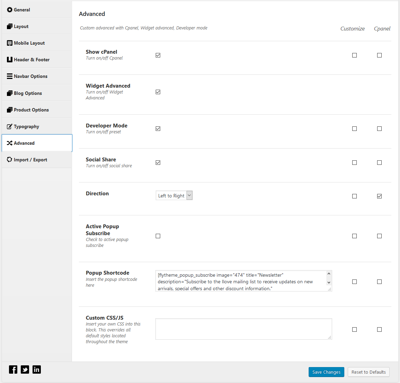
Task: Open Blog Options tab
Action: (37, 93)
